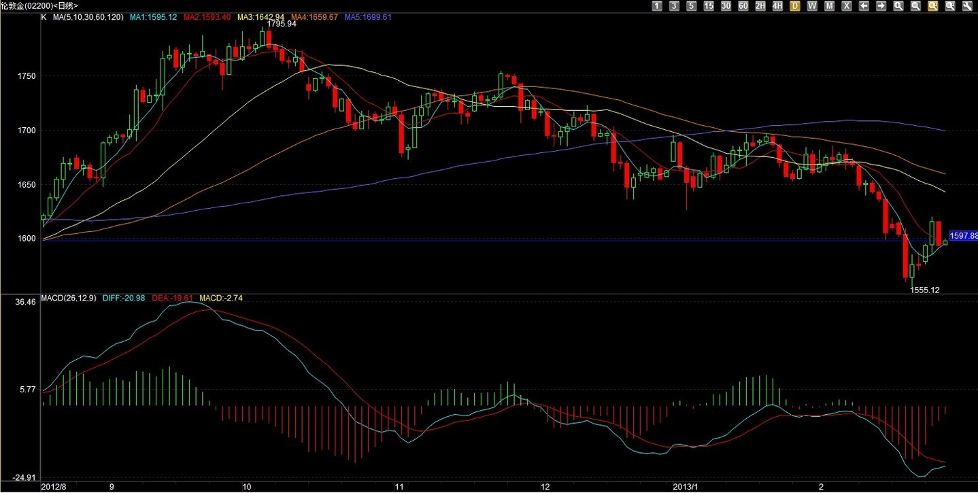Choose the 30-minute timeframe
978x493 pixels.
click(726, 5)
